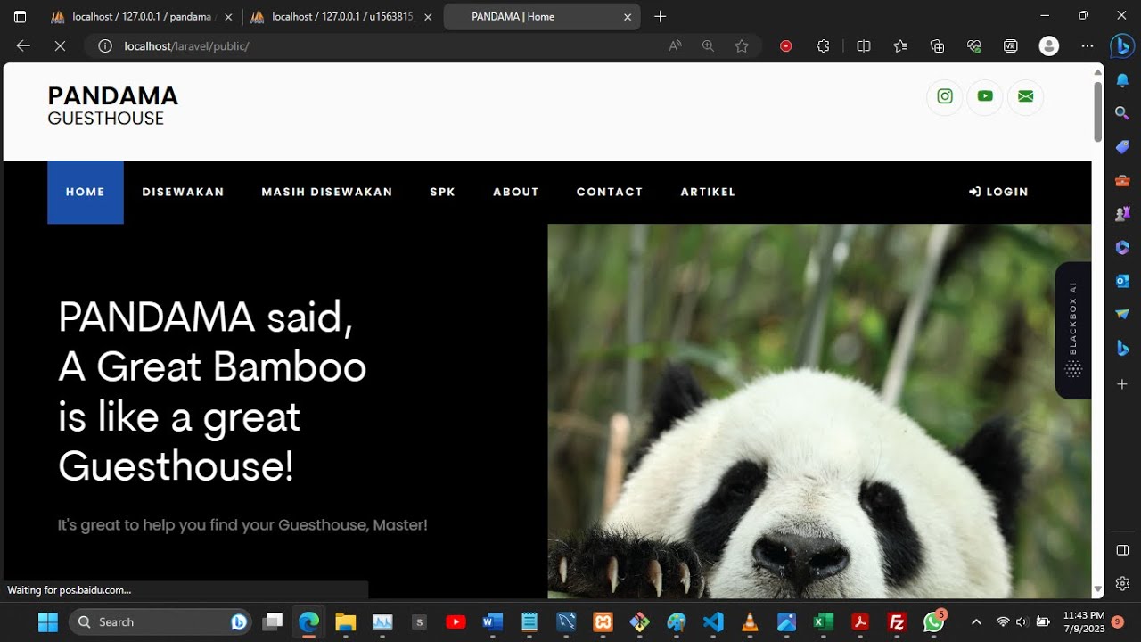Open Microsoft 365 in Edge sidebar
The image size is (1141, 642).
(1122, 247)
